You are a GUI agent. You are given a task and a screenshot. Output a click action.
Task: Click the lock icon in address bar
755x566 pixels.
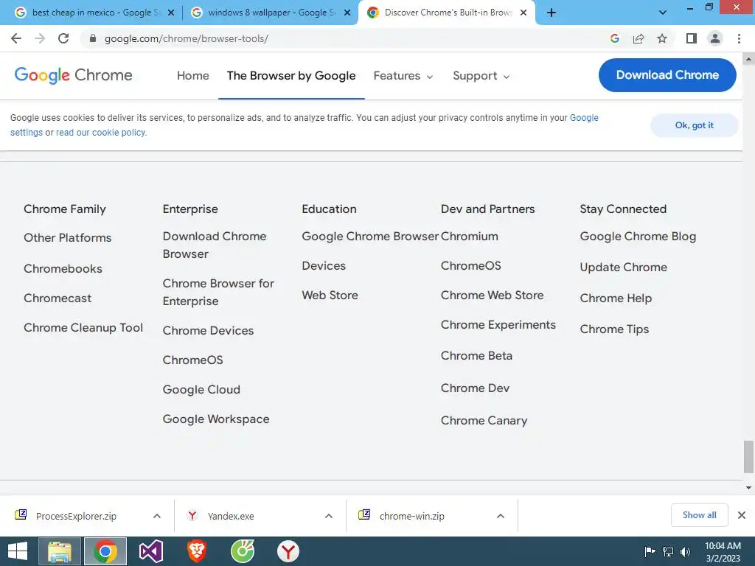(x=93, y=38)
